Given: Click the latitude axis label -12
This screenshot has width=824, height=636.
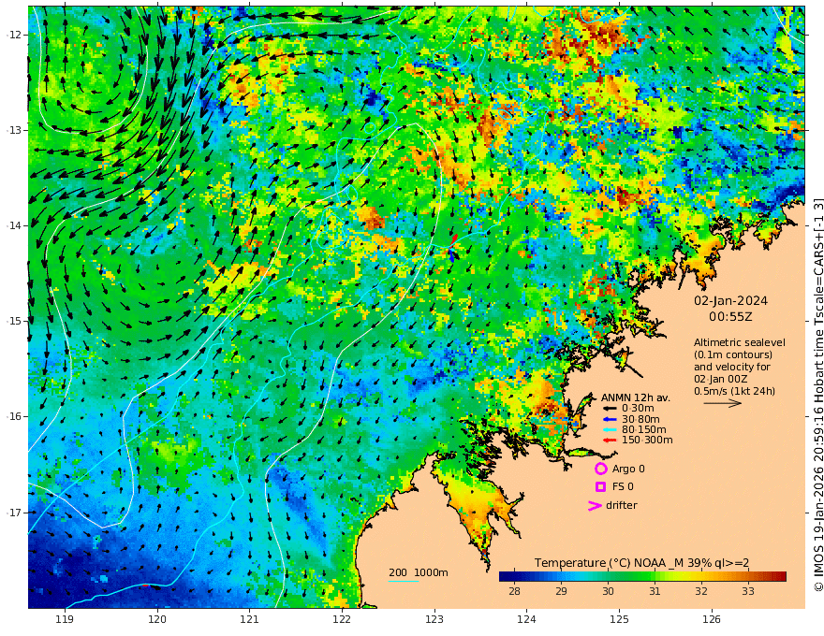Looking at the screenshot, I should click(x=14, y=35).
